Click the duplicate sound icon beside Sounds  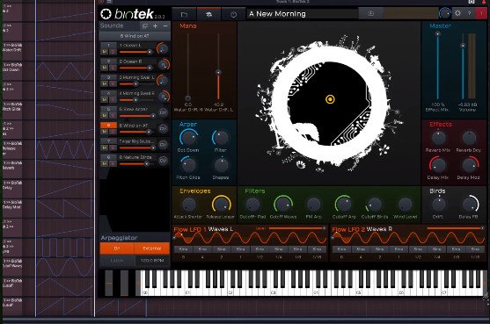(x=144, y=25)
